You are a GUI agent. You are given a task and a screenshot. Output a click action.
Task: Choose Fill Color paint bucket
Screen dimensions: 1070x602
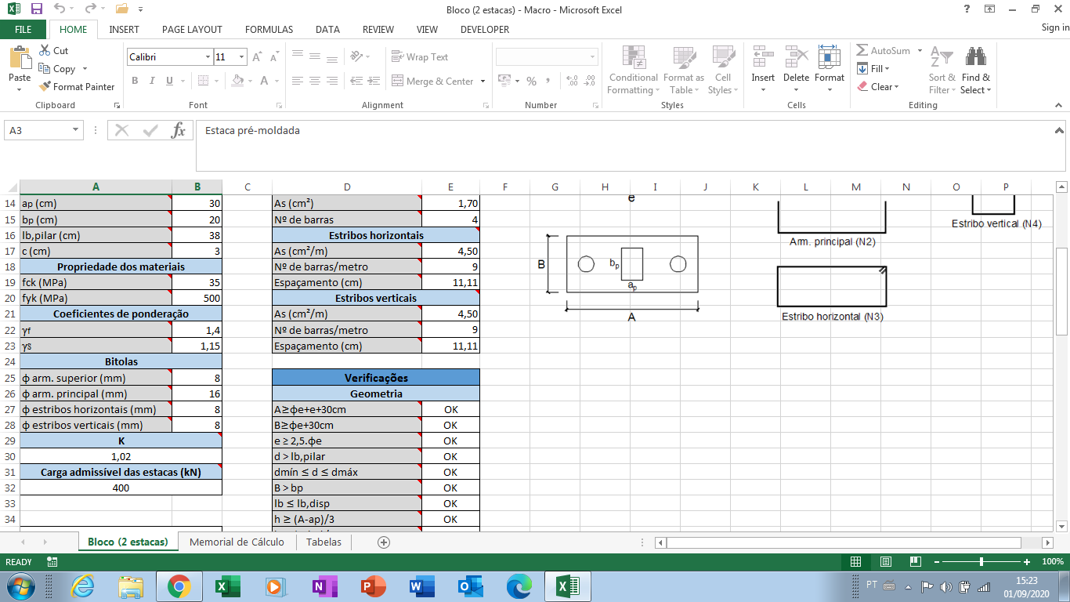pyautogui.click(x=238, y=81)
